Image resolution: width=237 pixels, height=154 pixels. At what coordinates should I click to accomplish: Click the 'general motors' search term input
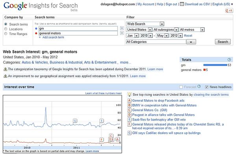point(78,33)
